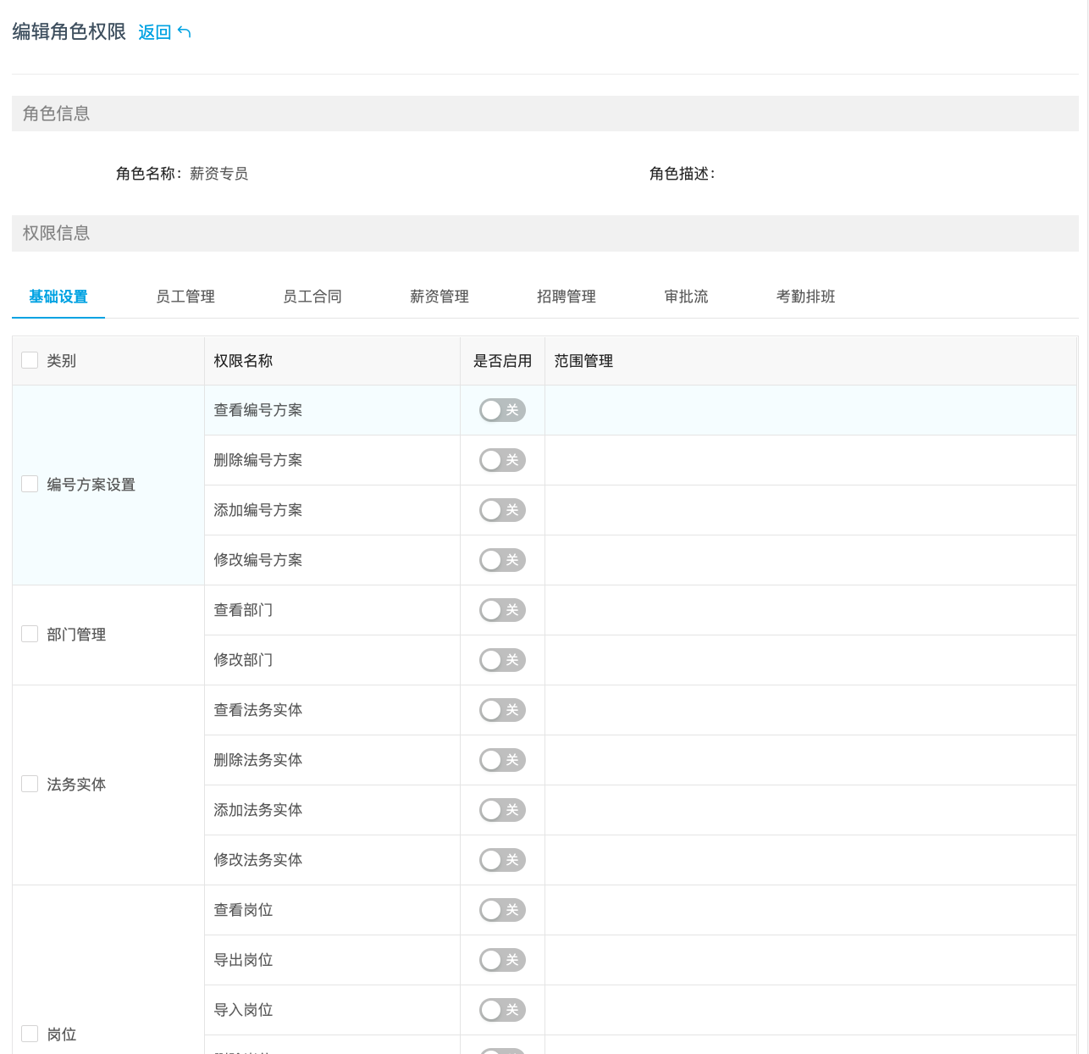This screenshot has width=1089, height=1054.
Task: Click the 基础设置 tab
Action: tap(58, 297)
